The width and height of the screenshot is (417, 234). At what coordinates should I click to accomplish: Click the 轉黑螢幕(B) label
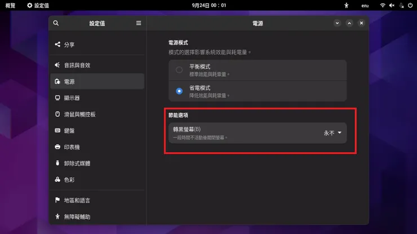coord(187,129)
